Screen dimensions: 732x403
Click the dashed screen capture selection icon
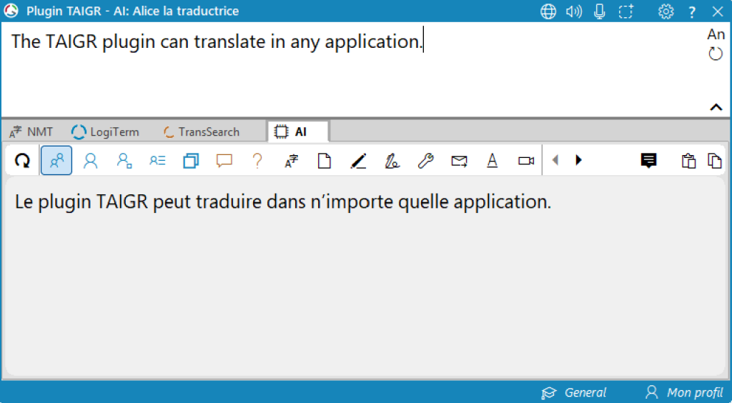click(x=626, y=11)
